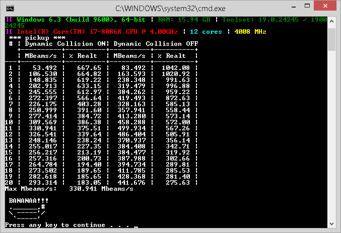Click the value 413.280 in row 9

pyautogui.click(x=131, y=116)
